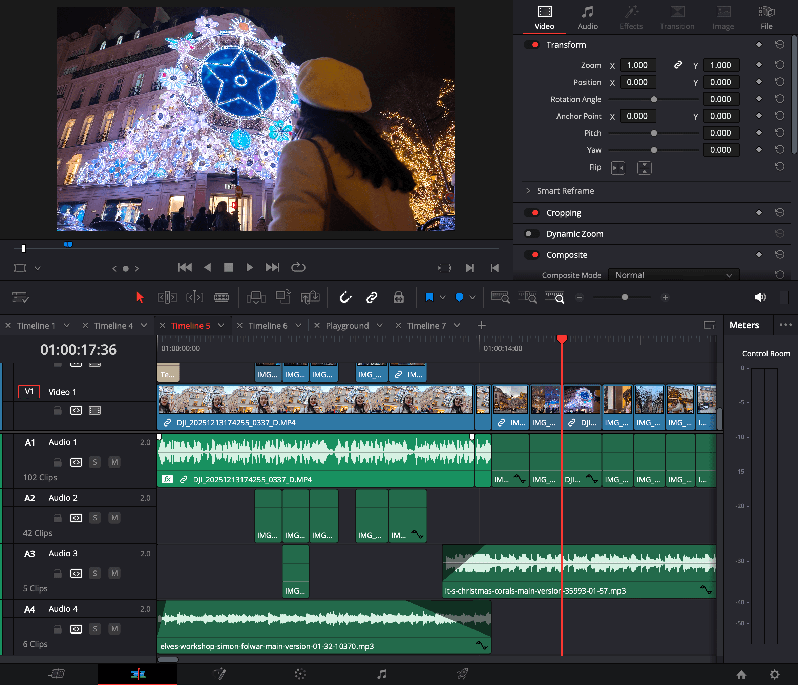Open the Timeline 5 tab dropdown
Viewport: 798px width, 685px height.
[x=222, y=326]
